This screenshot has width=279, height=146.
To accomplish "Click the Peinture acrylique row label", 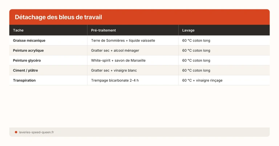I will point(28,50).
